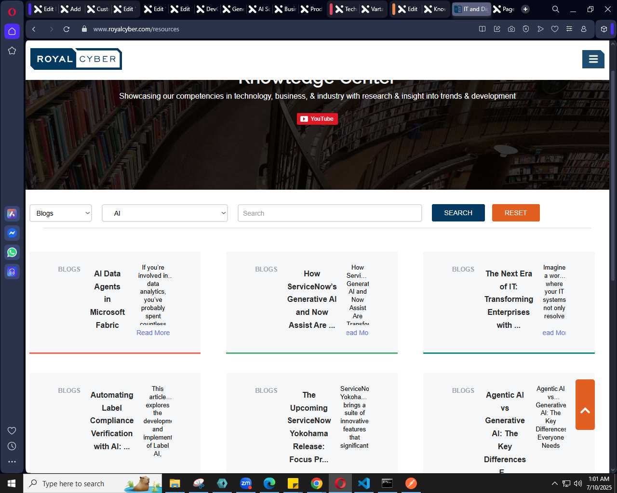The image size is (617, 493).
Task: View site security lock information
Action: pyautogui.click(x=84, y=29)
